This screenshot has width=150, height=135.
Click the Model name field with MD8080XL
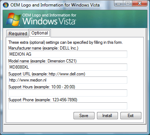click(68, 67)
